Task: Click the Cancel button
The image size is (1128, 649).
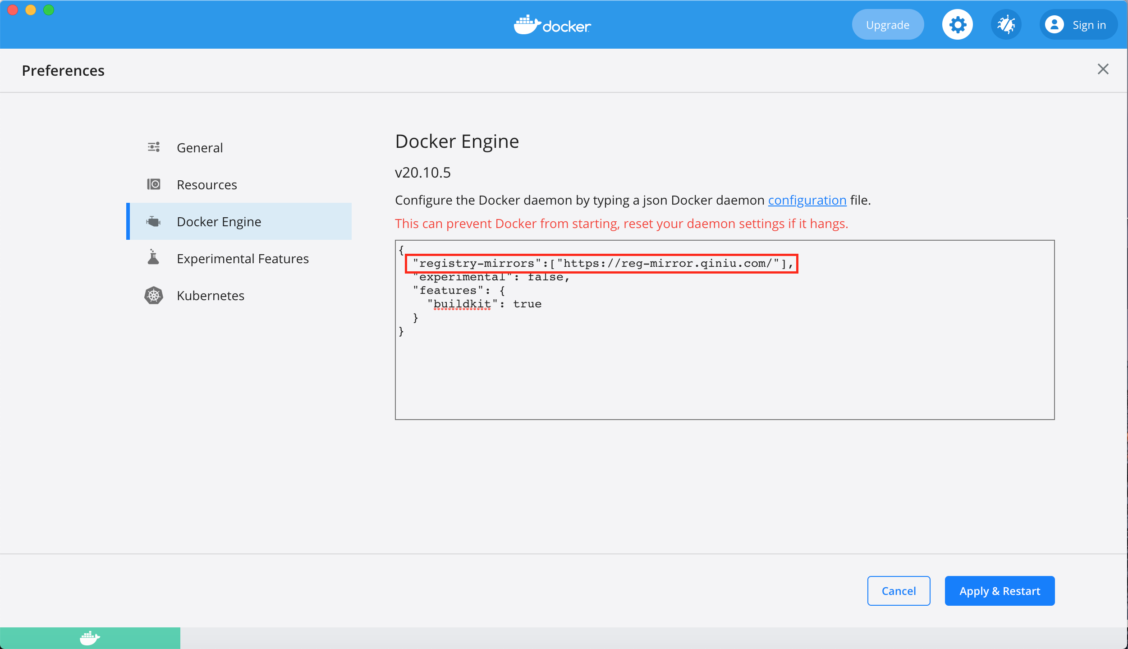Action: pos(899,591)
